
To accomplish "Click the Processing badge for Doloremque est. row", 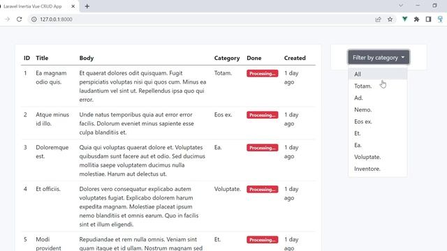I will click(263, 148).
